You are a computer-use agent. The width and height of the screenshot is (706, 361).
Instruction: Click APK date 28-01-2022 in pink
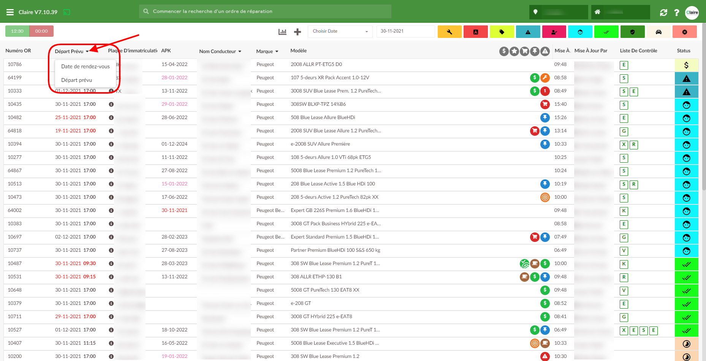coord(174,78)
